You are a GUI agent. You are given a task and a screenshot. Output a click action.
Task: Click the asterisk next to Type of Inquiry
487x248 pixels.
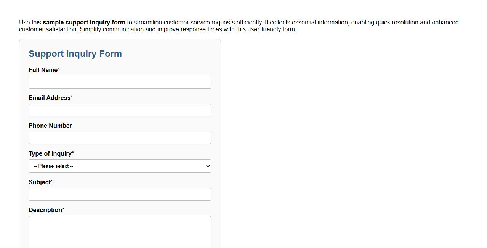pyautogui.click(x=73, y=152)
